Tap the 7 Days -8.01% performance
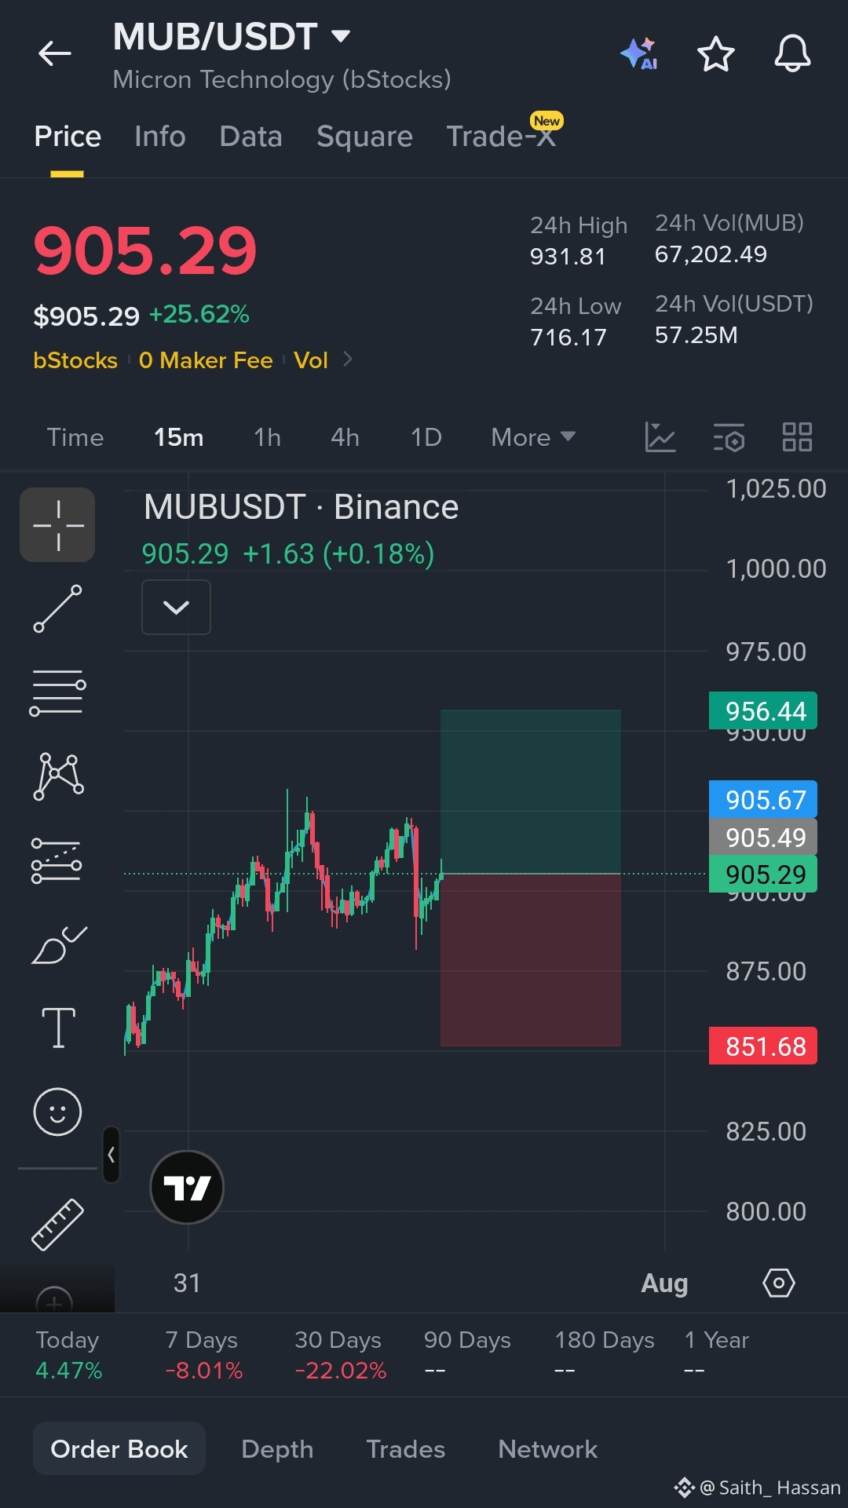The height and width of the screenshot is (1508, 848). coord(203,1355)
